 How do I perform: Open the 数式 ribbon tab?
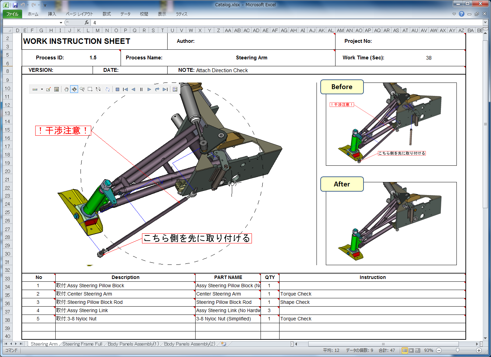[107, 14]
